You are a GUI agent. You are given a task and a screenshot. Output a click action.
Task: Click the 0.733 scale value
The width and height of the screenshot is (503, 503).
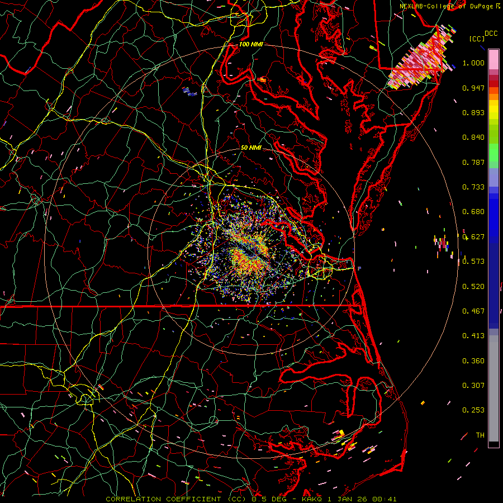[x=473, y=187]
